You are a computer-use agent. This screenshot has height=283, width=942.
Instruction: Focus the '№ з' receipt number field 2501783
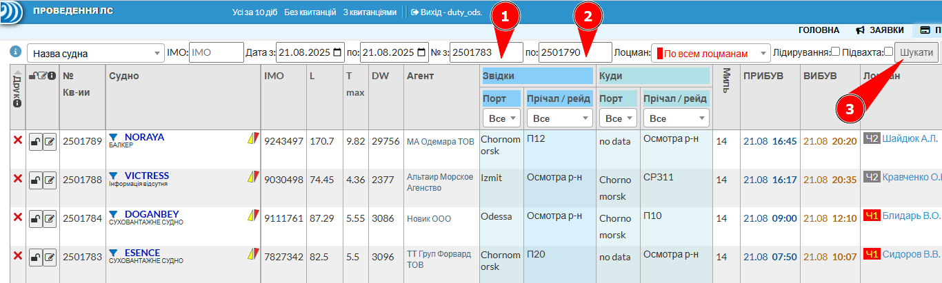click(x=486, y=52)
